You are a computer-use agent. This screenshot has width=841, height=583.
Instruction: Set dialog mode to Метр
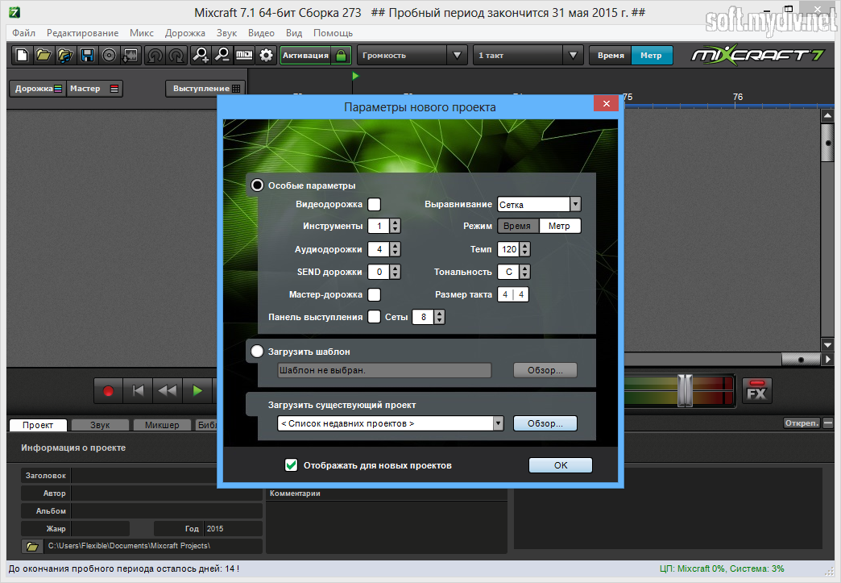(559, 226)
